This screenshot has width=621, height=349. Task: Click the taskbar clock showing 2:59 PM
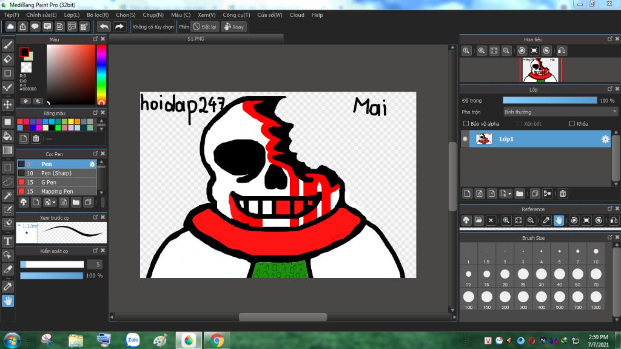click(x=598, y=341)
